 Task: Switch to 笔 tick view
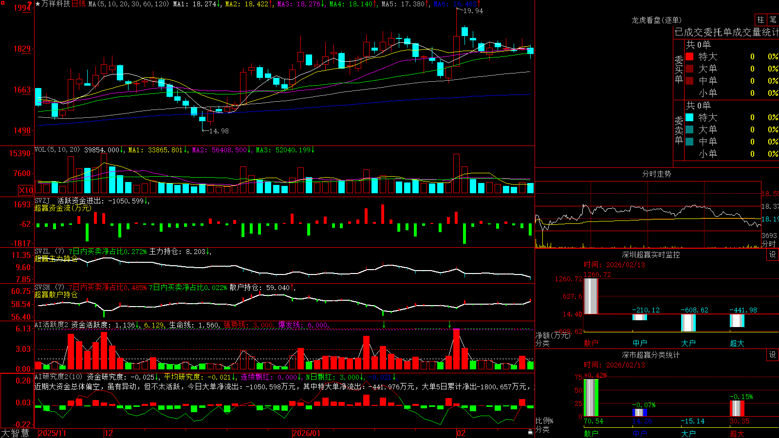click(x=773, y=19)
